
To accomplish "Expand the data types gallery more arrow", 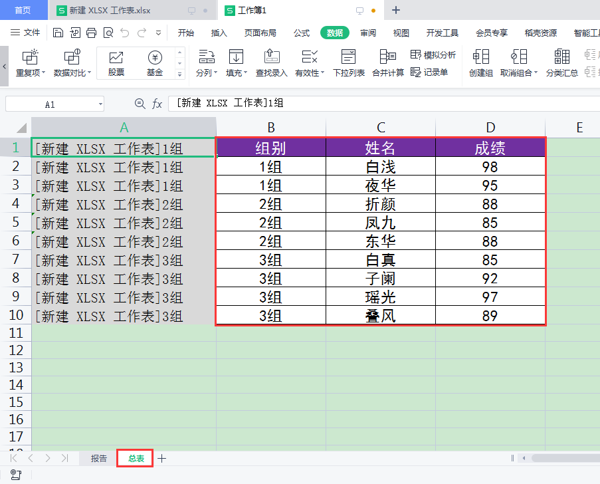I will [x=179, y=74].
